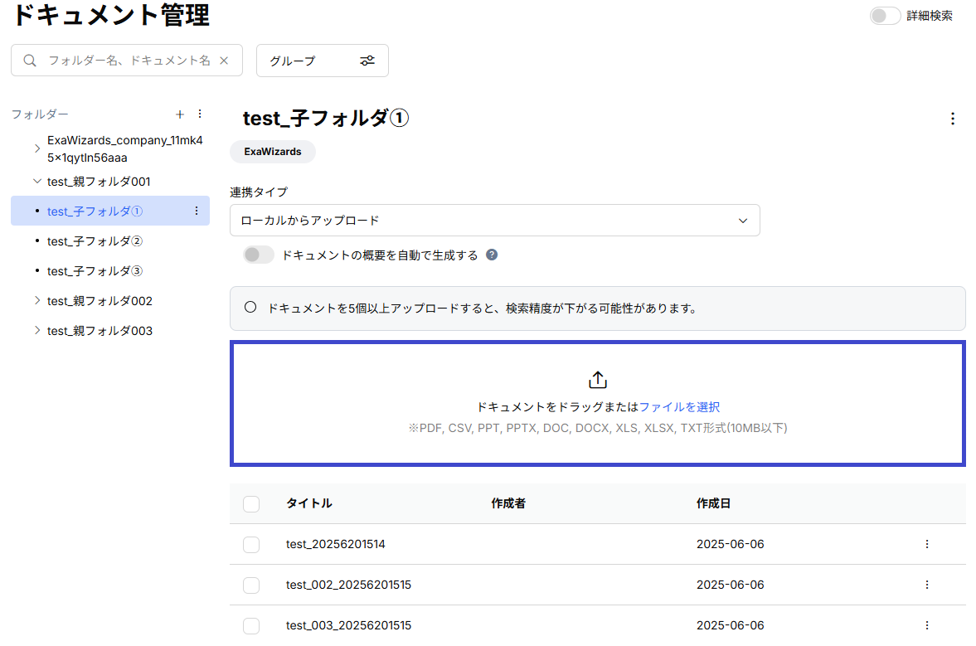Open the 連携タイプ dropdown
This screenshot has width=976, height=646.
tap(495, 221)
